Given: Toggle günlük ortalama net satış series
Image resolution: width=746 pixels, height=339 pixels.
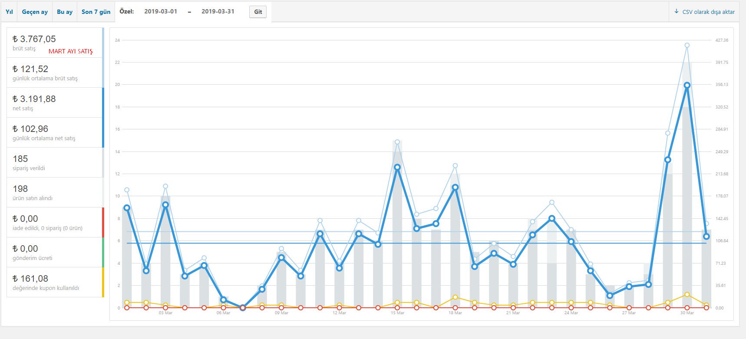Looking at the screenshot, I should tap(55, 132).
